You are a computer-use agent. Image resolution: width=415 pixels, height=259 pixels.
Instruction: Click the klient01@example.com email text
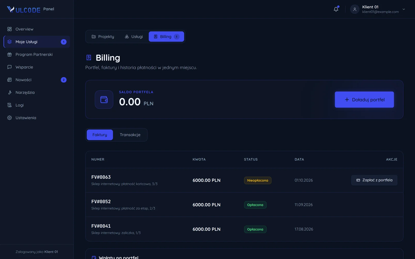coord(381,12)
